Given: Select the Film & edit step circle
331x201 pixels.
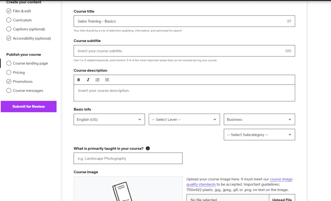Looking at the screenshot, I should (9, 11).
